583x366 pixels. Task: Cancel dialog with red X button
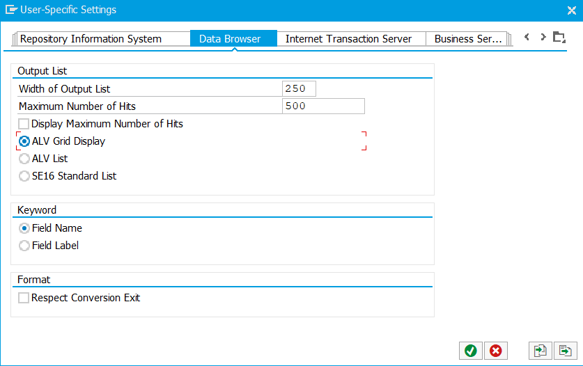[496, 351]
